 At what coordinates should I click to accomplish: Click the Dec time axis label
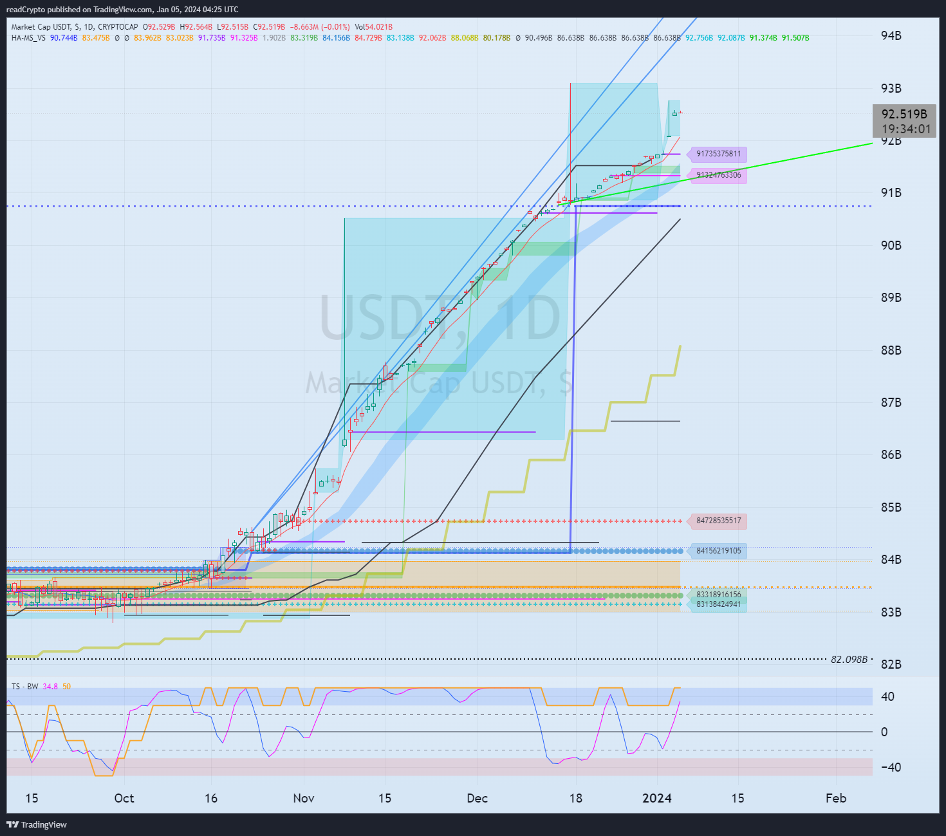pos(478,798)
